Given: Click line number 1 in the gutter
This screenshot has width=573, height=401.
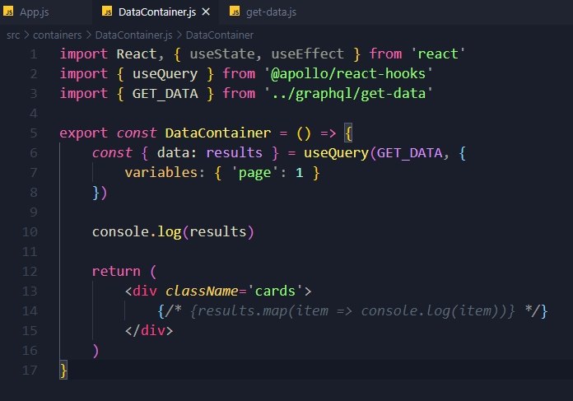Looking at the screenshot, I should (34, 54).
